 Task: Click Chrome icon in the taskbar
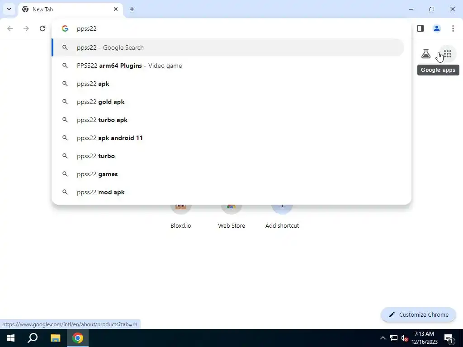[x=78, y=338]
